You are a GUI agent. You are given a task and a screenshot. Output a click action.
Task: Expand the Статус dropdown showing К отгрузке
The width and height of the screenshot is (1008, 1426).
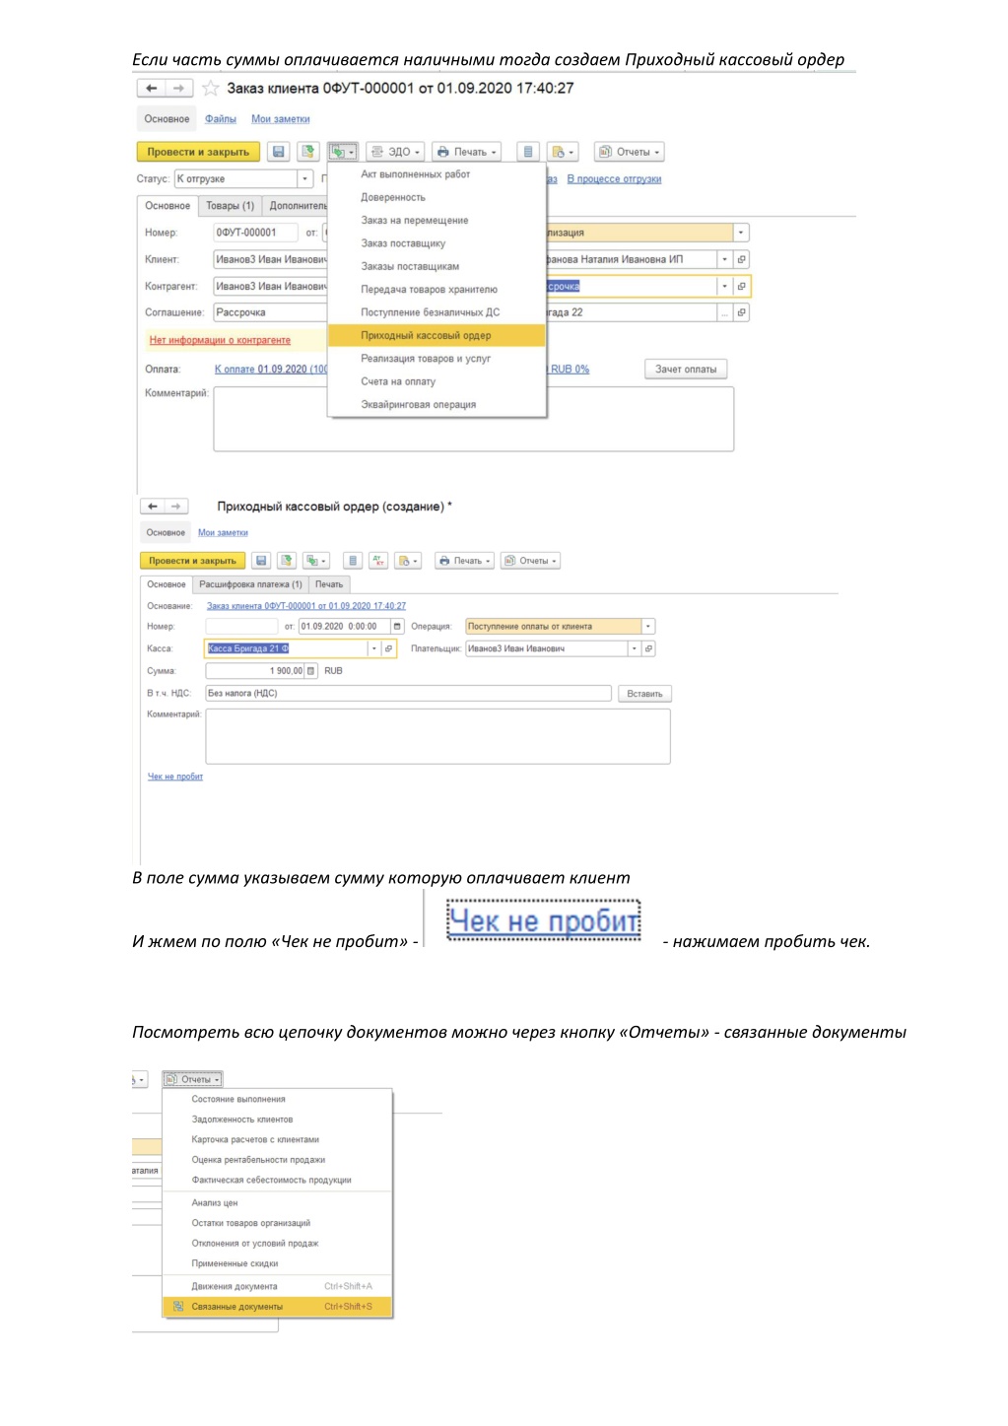point(305,179)
